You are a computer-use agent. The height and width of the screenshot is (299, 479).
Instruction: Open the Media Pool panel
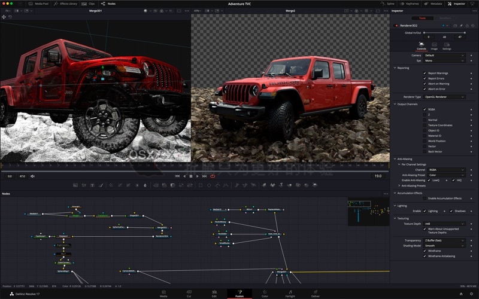pos(38,4)
